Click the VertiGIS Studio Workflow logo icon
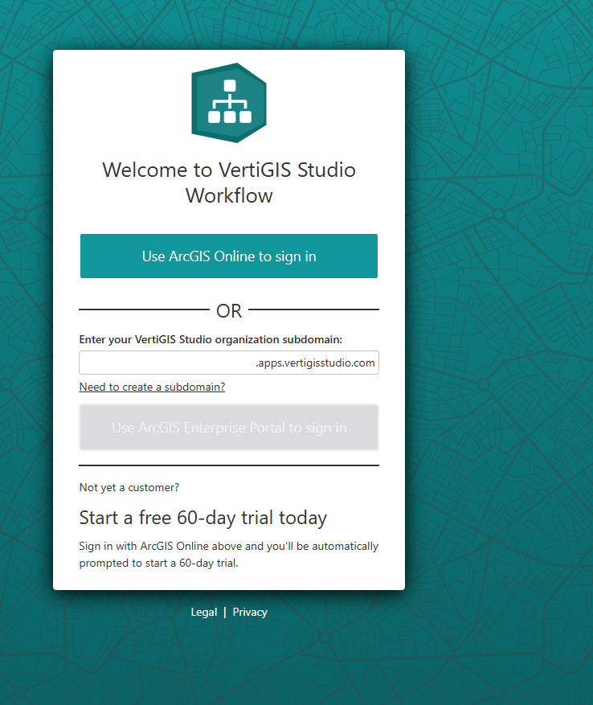This screenshot has height=705, width=593. 229,103
